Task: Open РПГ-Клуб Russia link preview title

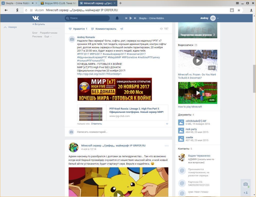Action: coord(136,110)
